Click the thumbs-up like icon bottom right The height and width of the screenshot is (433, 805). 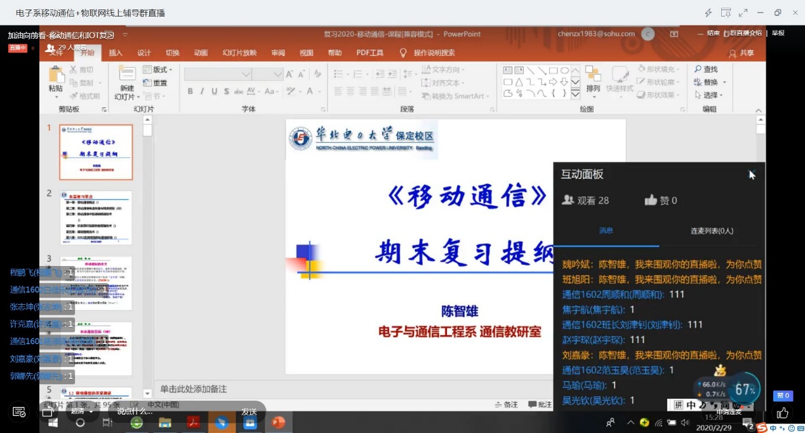(782, 413)
